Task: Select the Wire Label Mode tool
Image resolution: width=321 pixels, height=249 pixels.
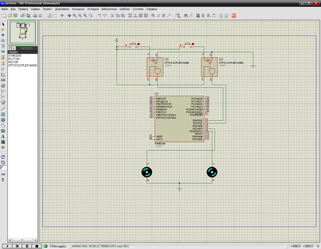Action: [x=3, y=40]
